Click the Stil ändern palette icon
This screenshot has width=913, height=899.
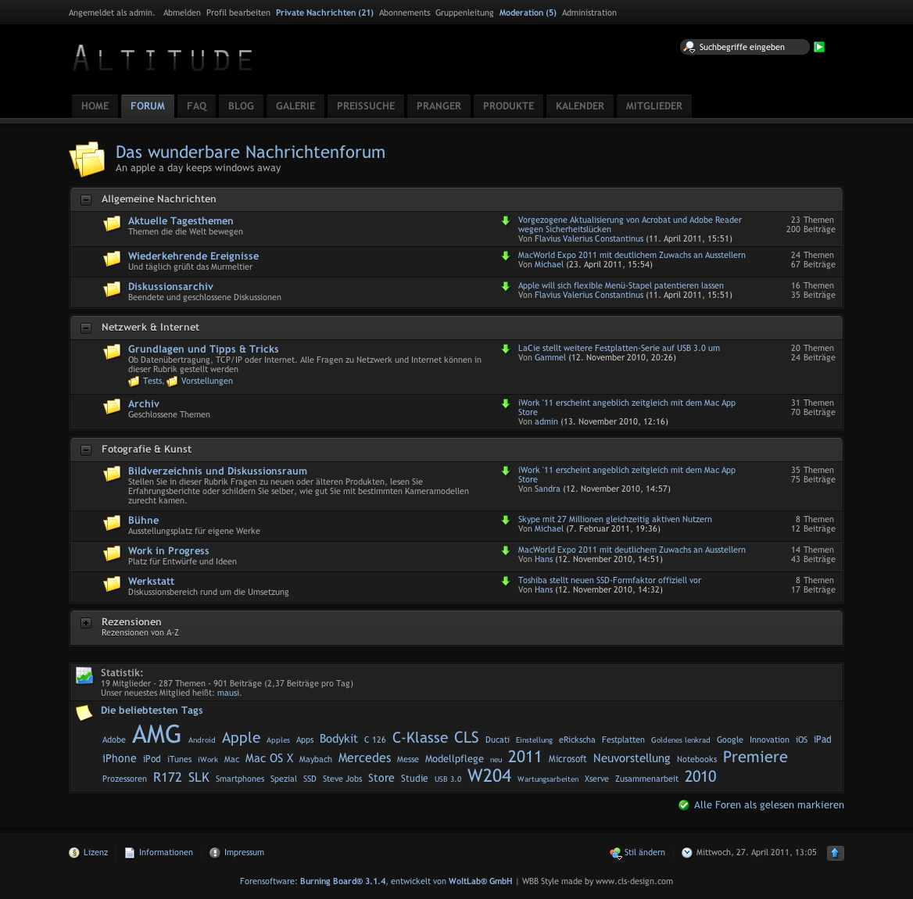(x=615, y=853)
